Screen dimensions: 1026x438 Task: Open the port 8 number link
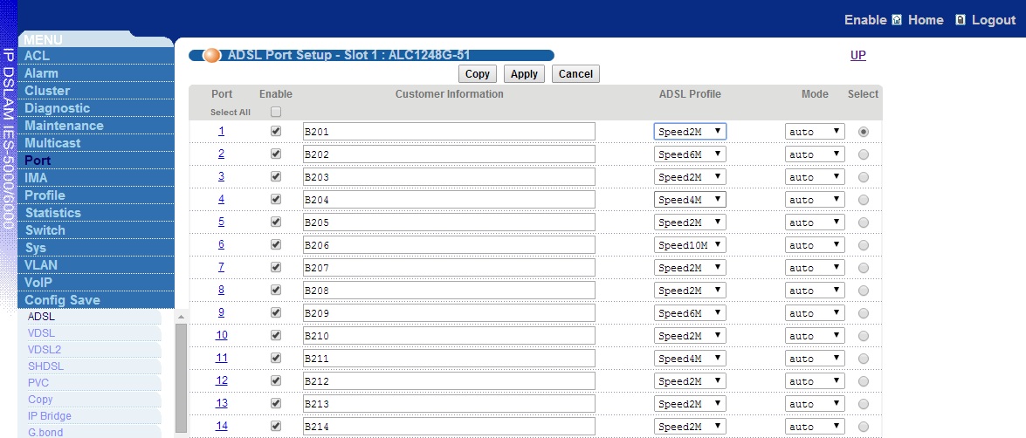pyautogui.click(x=221, y=290)
